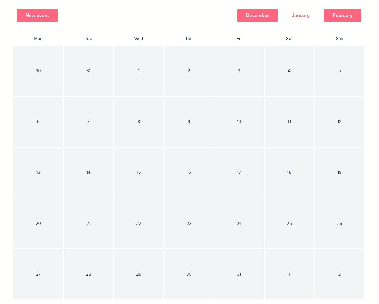Image resolution: width=379 pixels, height=304 pixels.
Task: Select the current January month label
Action: (301, 15)
